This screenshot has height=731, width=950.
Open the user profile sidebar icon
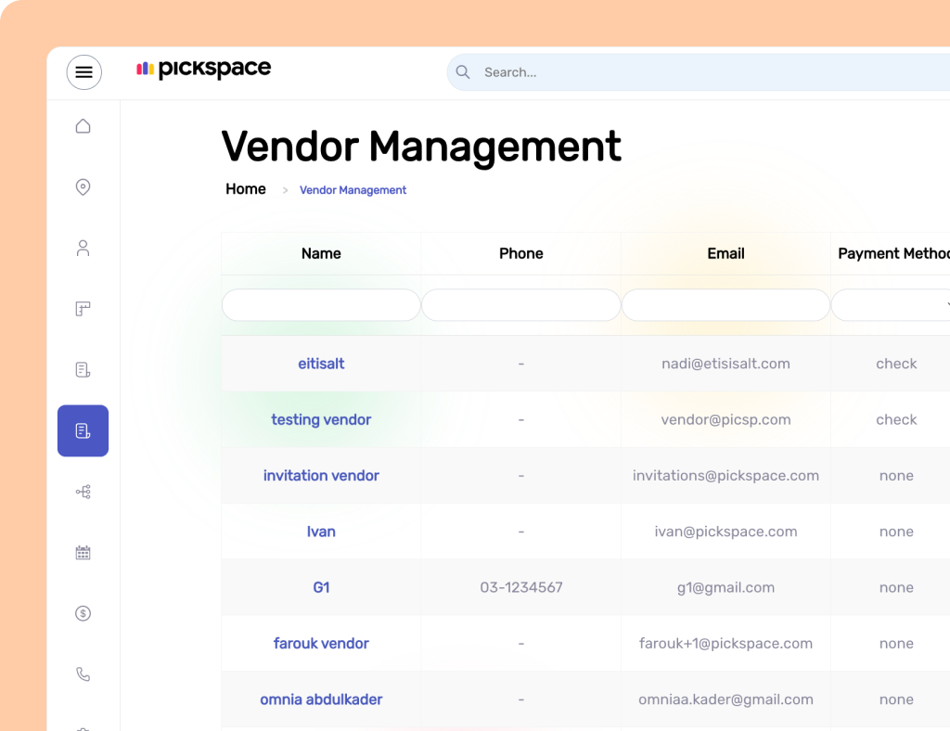[83, 249]
